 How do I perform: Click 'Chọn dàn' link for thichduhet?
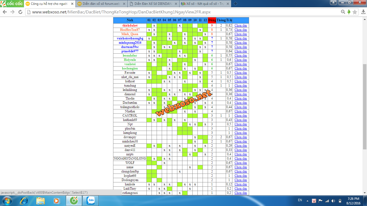pyautogui.click(x=240, y=25)
